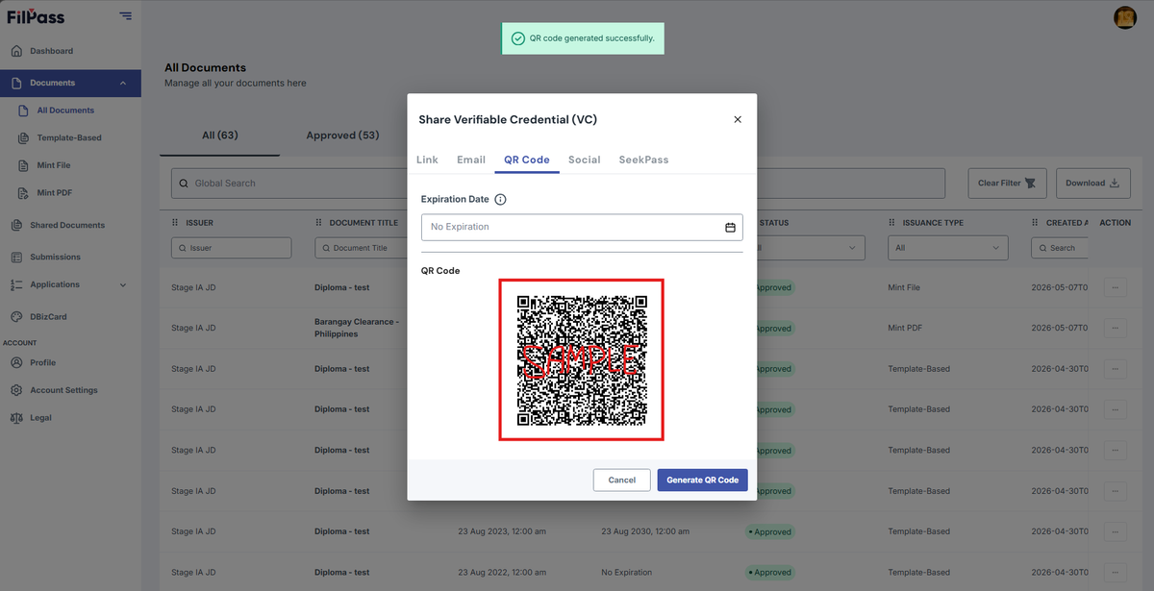Close the Share Verifiable Credential dialog
This screenshot has width=1154, height=591.
tap(738, 120)
